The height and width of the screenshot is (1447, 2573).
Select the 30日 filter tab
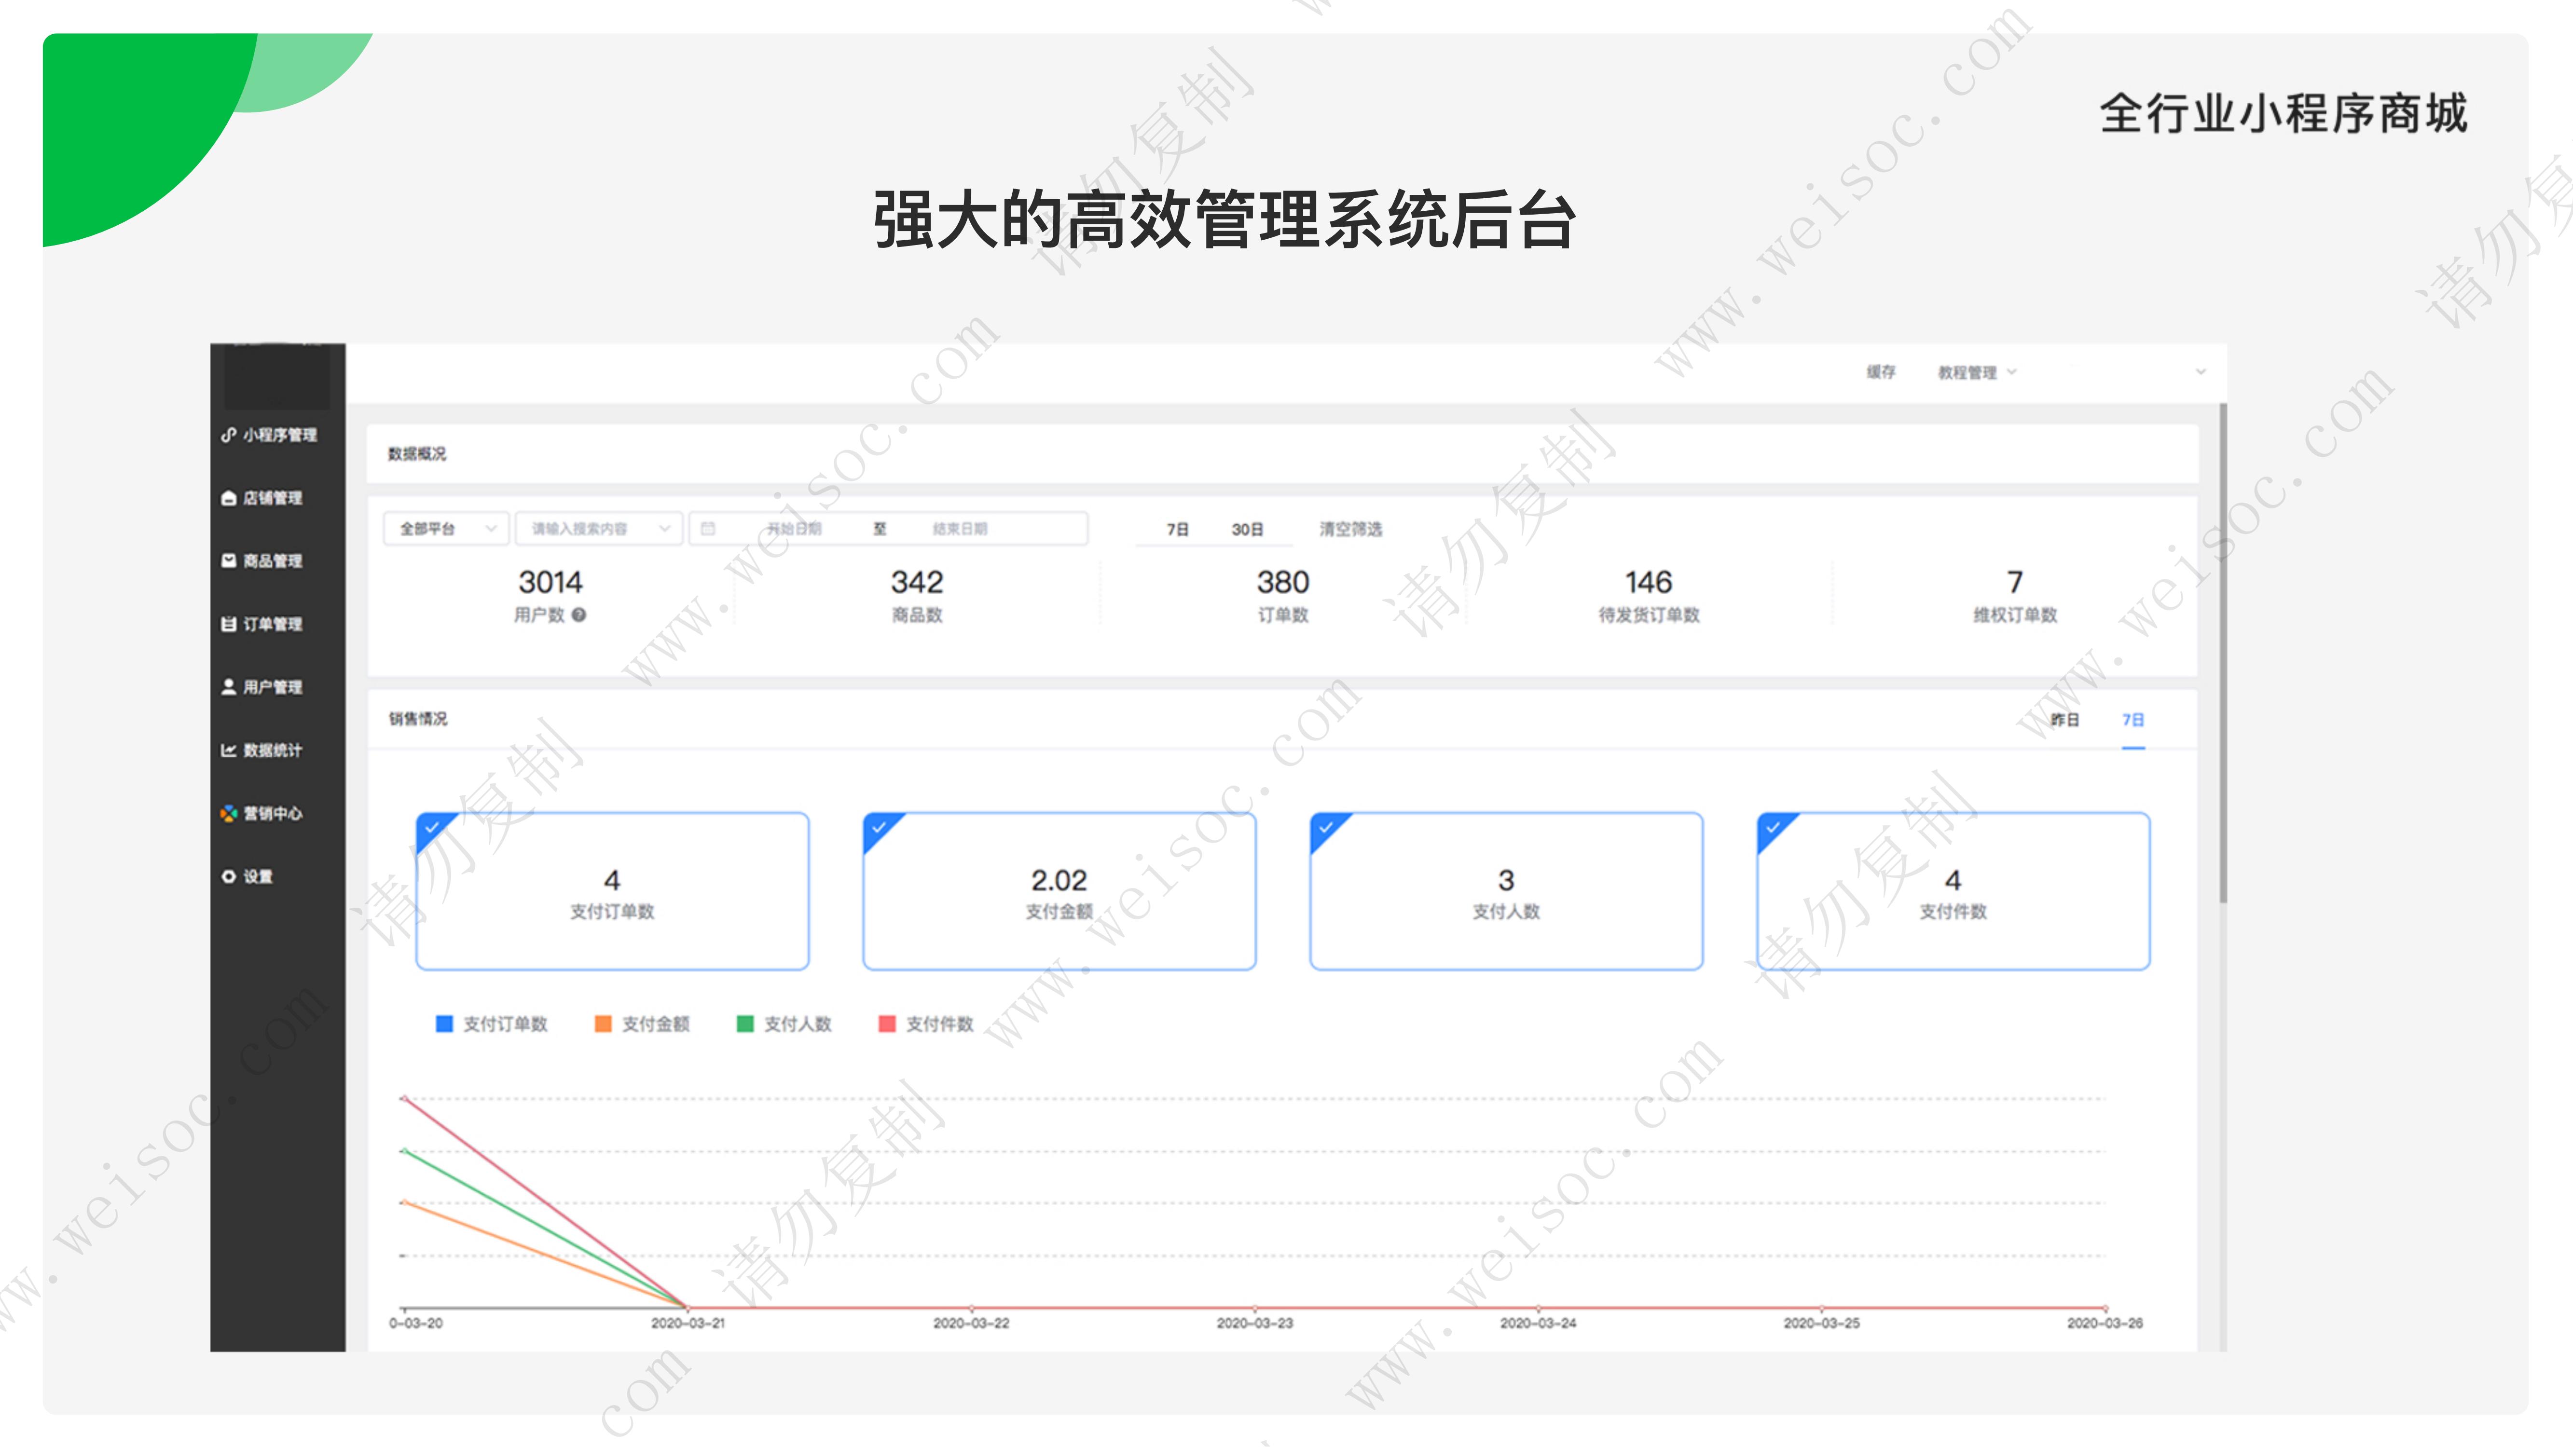click(x=1247, y=529)
